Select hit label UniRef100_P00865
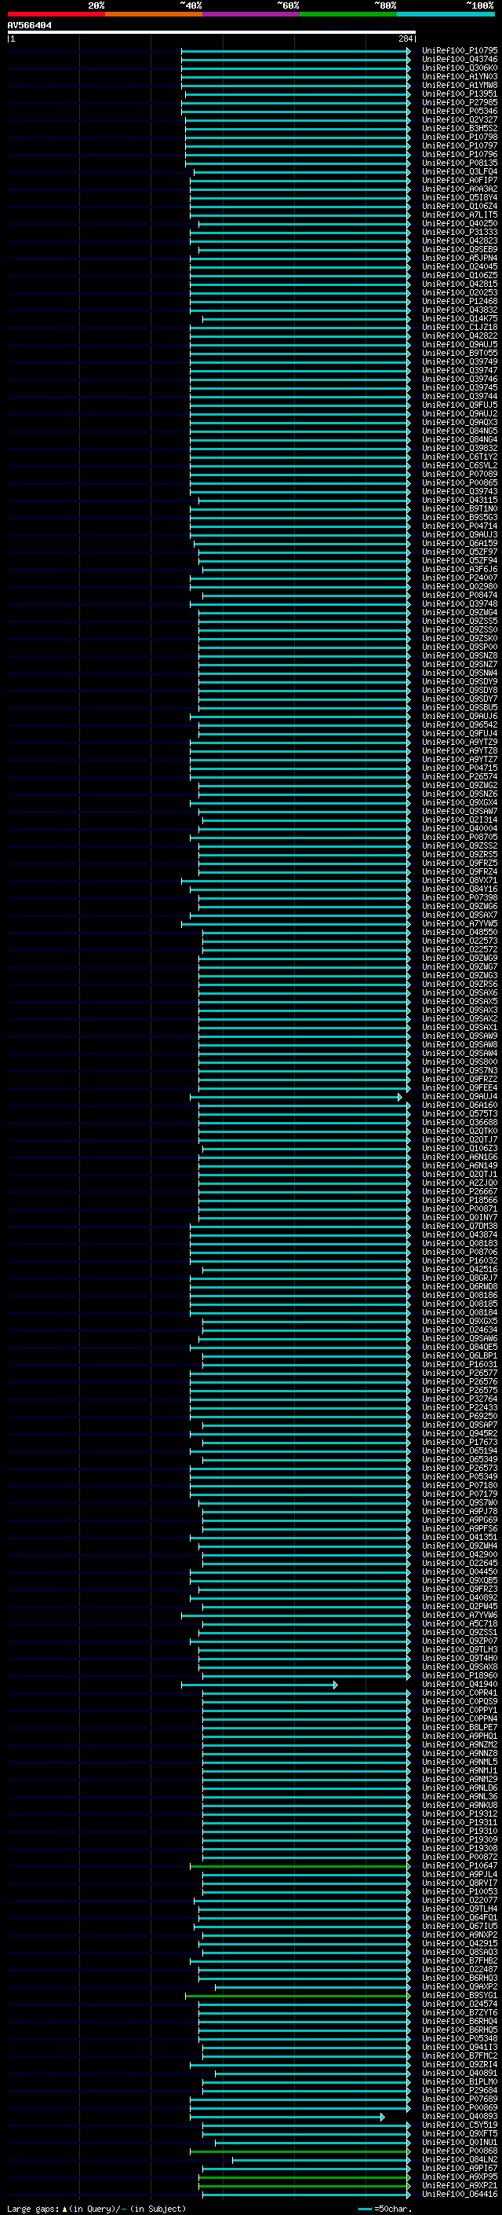502x2215 pixels. pos(460,483)
